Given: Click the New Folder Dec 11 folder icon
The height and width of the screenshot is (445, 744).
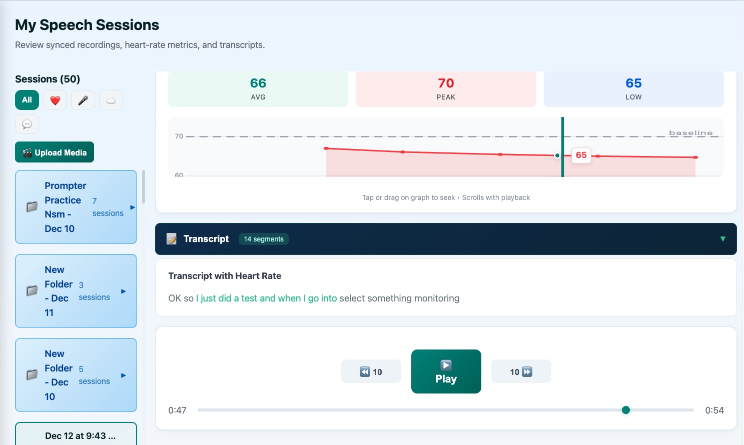Looking at the screenshot, I should pos(32,290).
